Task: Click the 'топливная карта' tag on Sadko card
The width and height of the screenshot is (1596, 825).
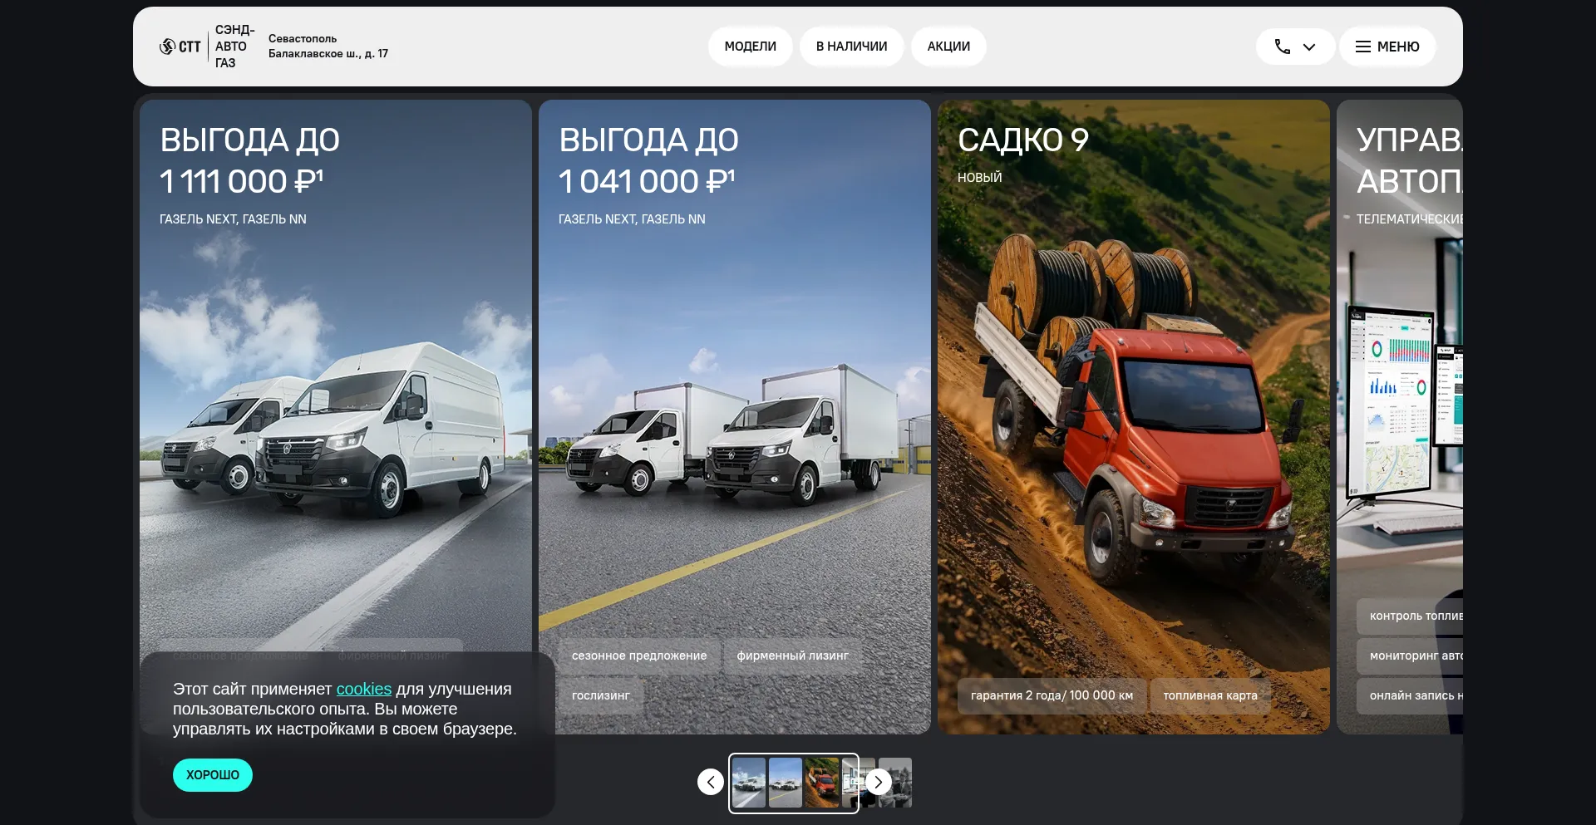Action: 1209,695
